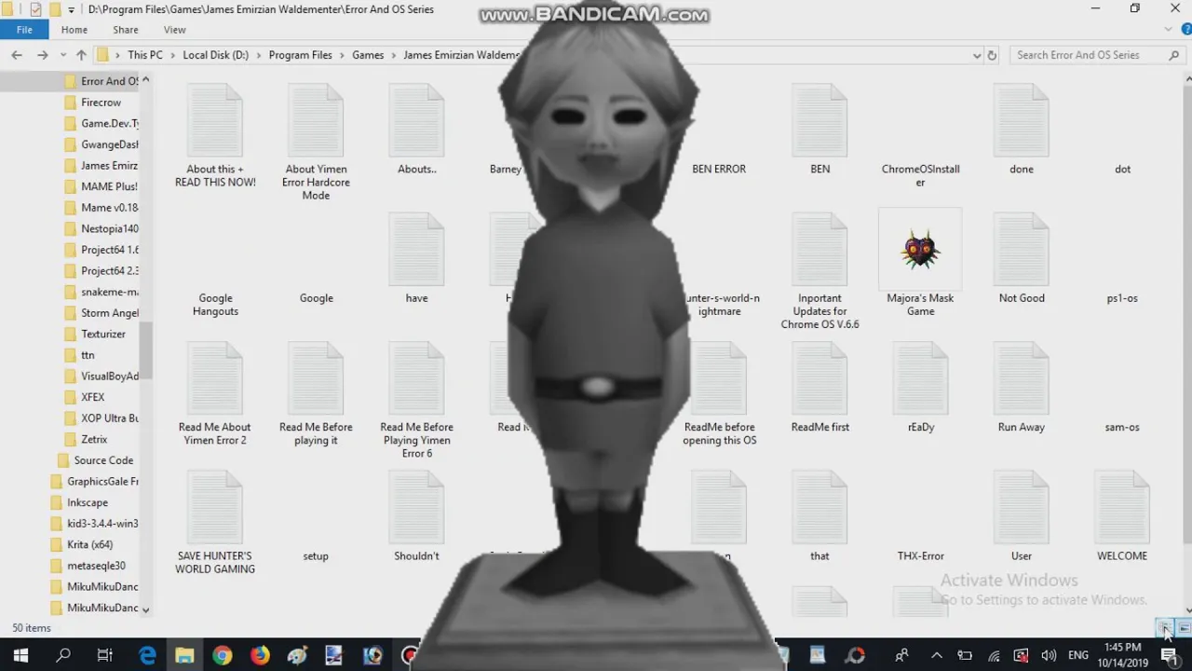Viewport: 1192px width, 671px height.
Task: Select the BEN text file icon
Action: tap(819, 120)
